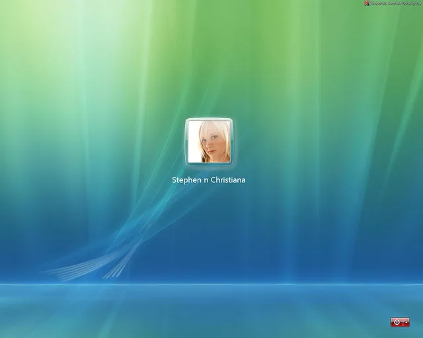Expand the up-arrow next to power button

click(405, 322)
